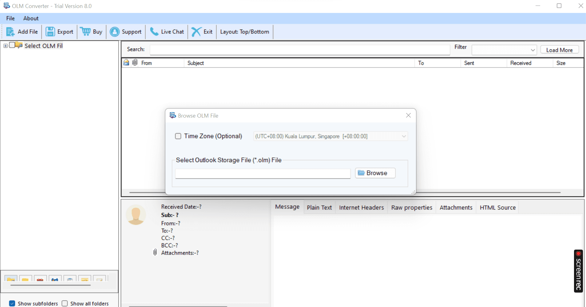Click the Sub:- ? text
The height and width of the screenshot is (307, 586).
[170, 215]
